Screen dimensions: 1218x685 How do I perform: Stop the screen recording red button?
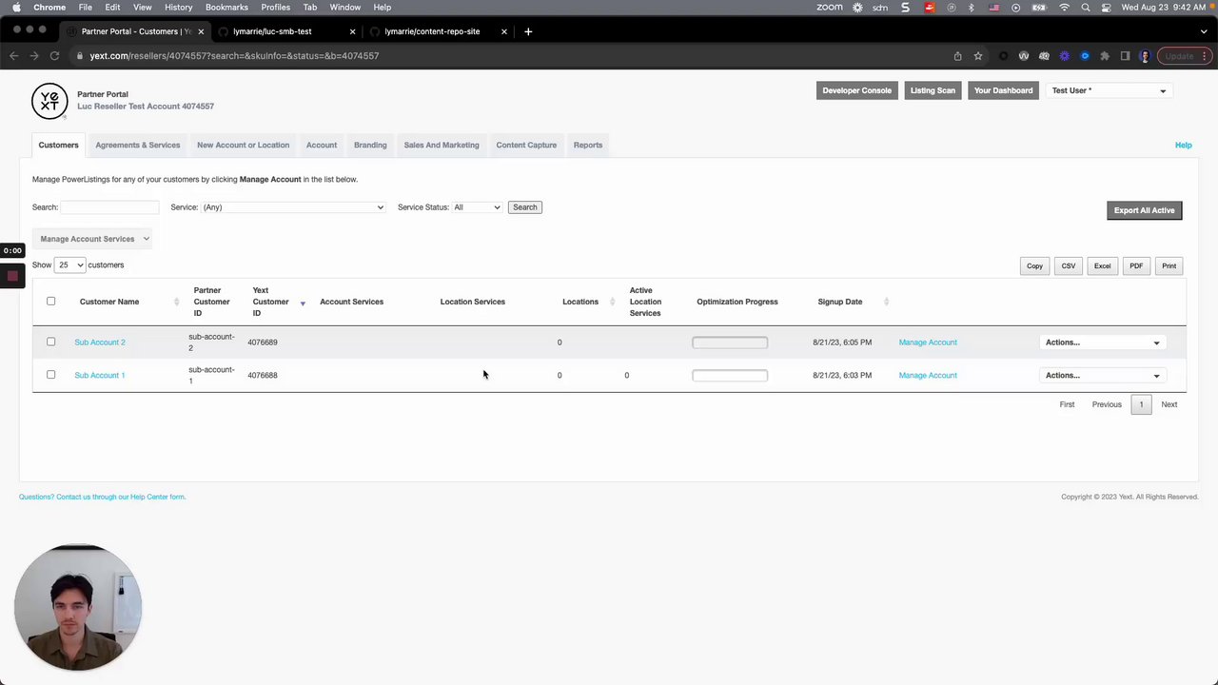pos(12,276)
